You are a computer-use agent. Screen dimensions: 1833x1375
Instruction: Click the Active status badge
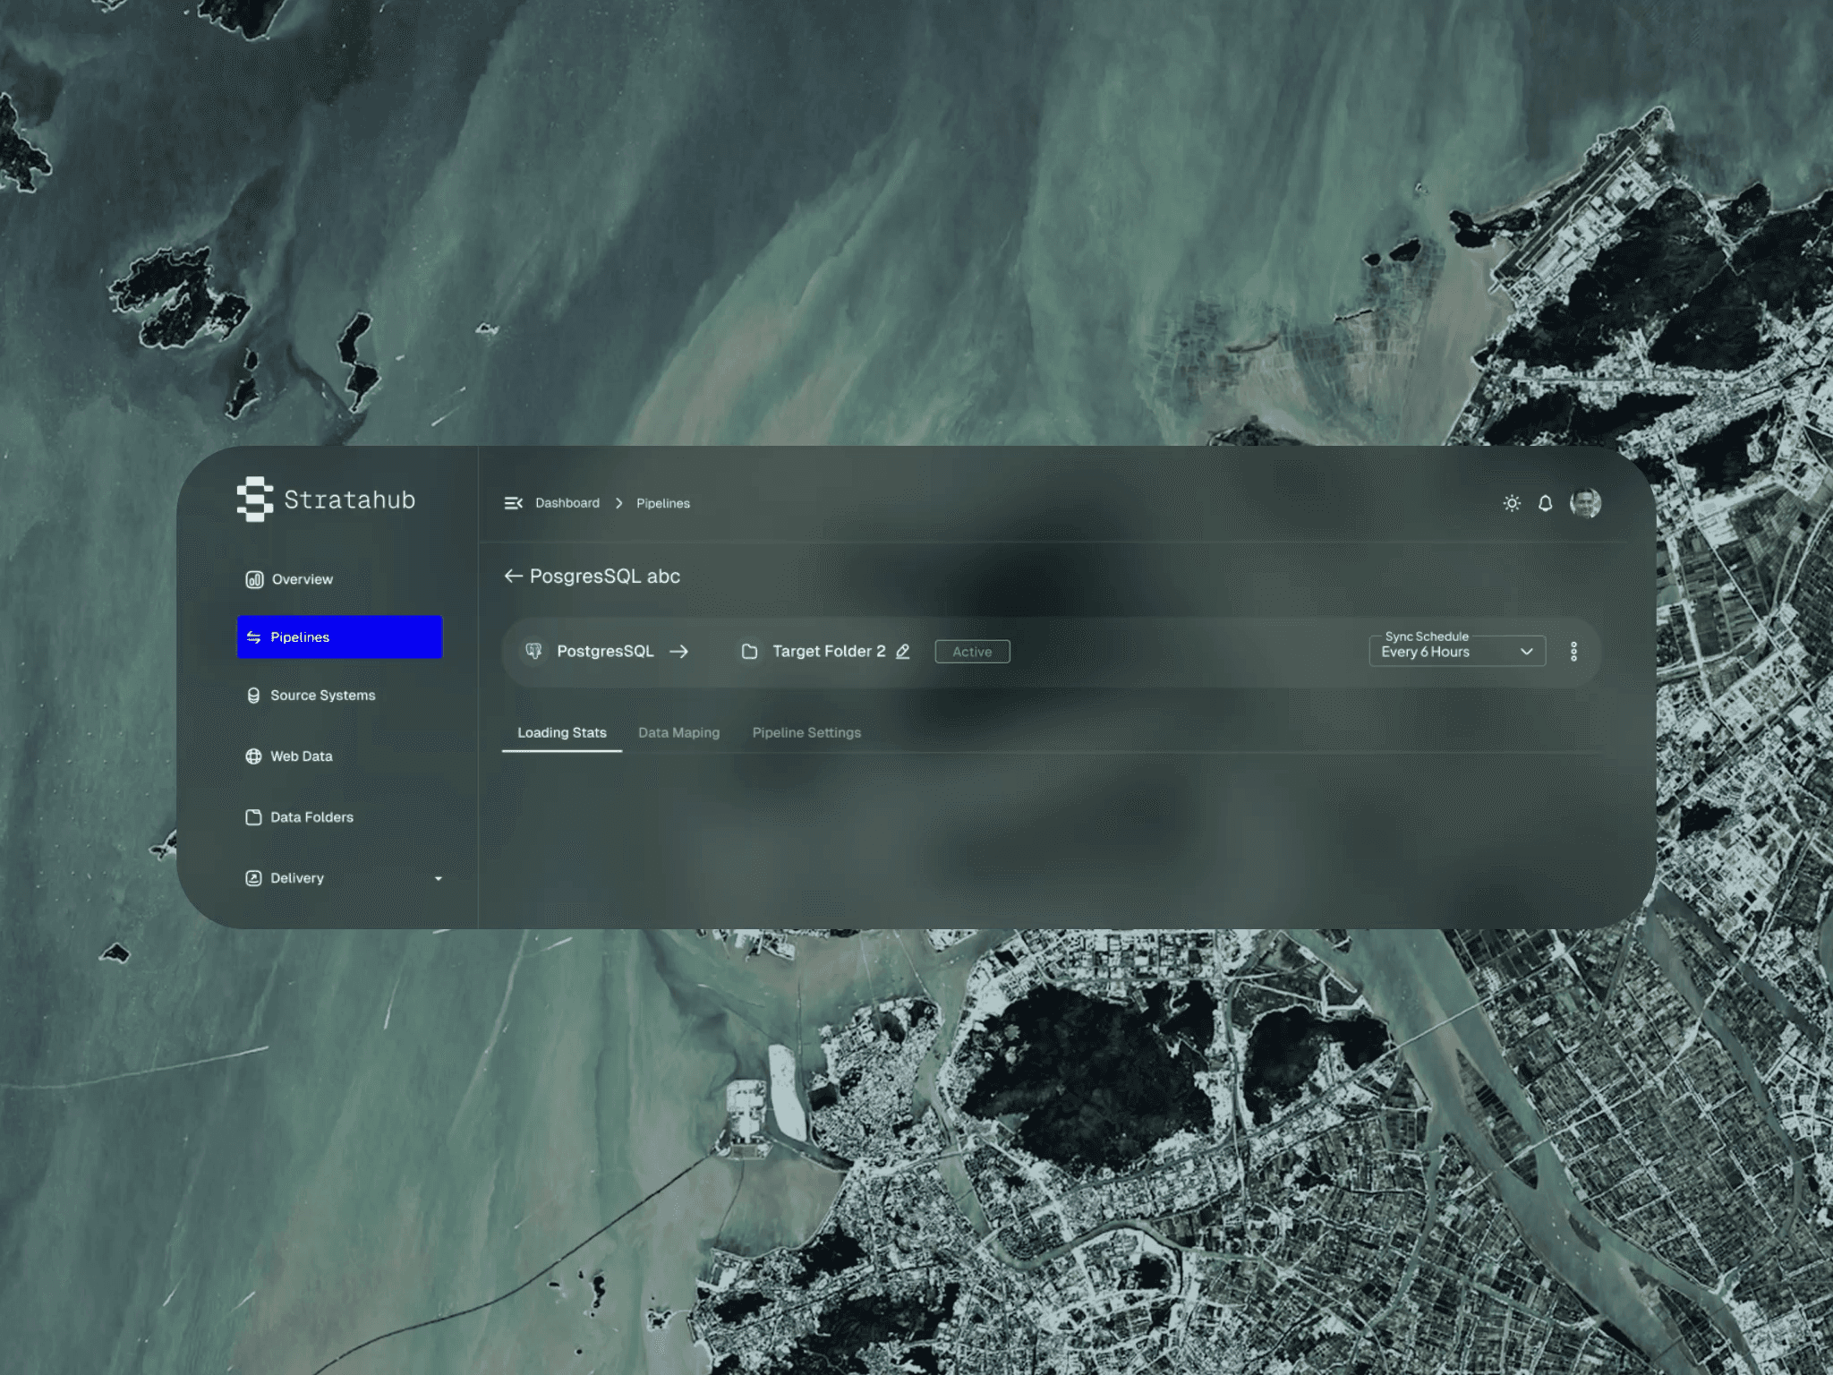pos(972,652)
